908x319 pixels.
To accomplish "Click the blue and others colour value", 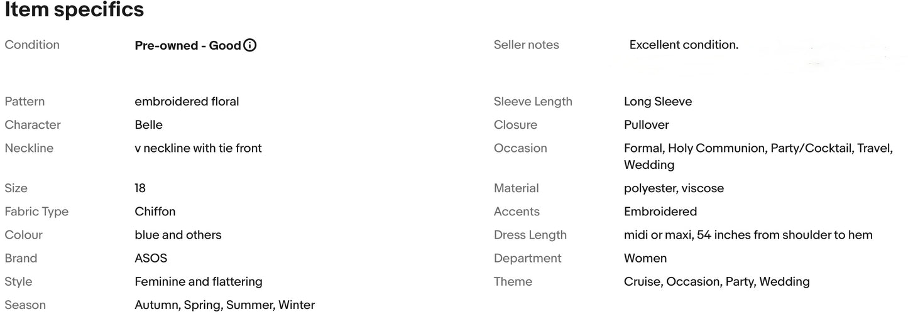I will [178, 235].
